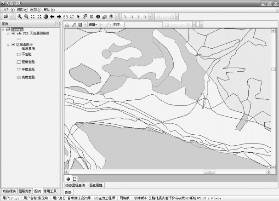The width and height of the screenshot is (279, 201).
Task: Click the 图层 tab below map panel
Action: click(x=68, y=192)
